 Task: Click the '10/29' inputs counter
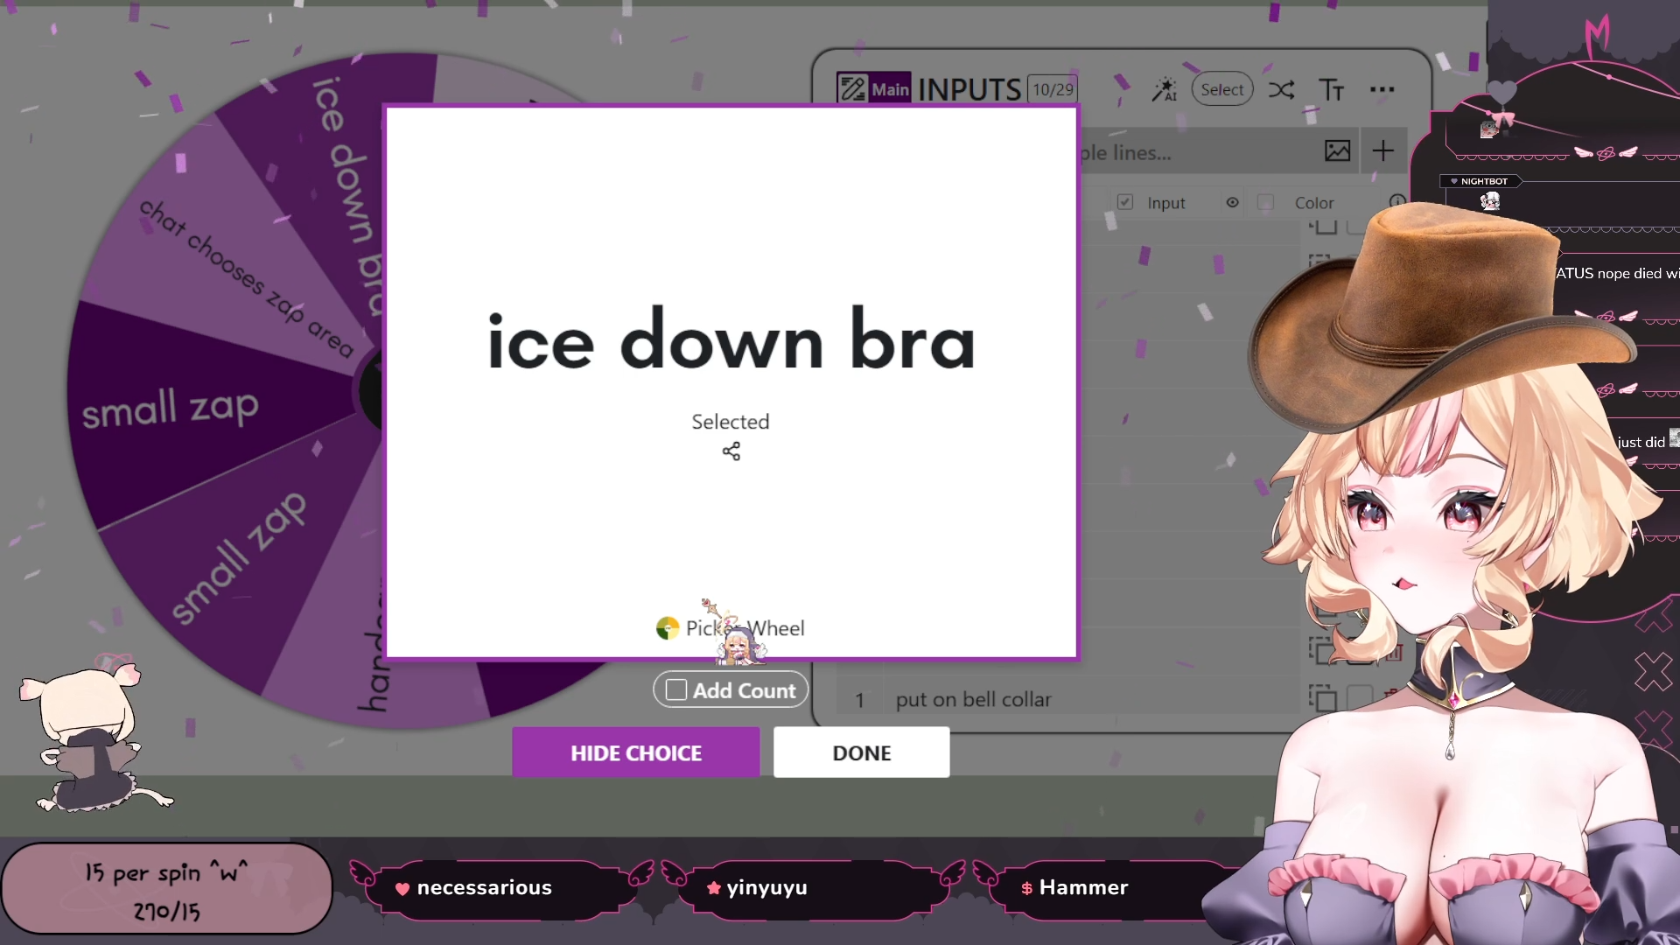click(x=1053, y=89)
